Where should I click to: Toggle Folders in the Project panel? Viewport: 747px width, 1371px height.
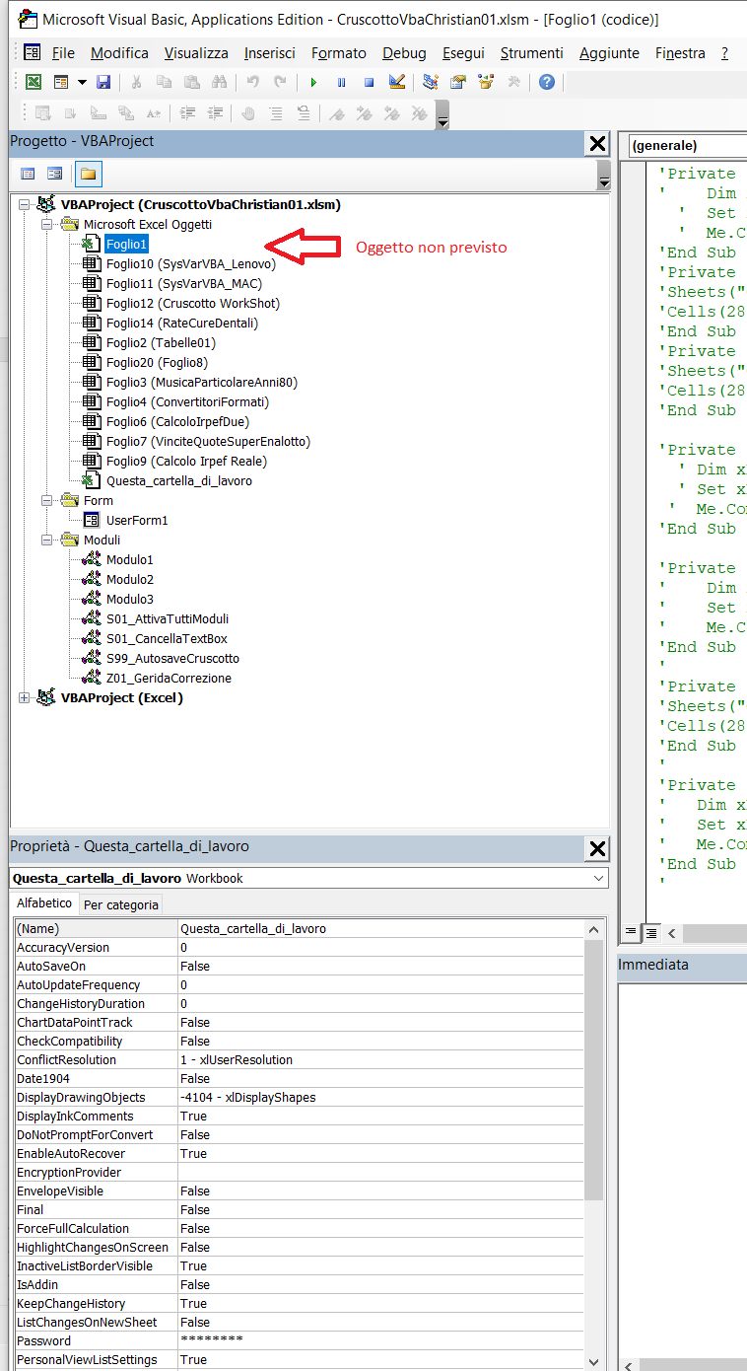88,174
